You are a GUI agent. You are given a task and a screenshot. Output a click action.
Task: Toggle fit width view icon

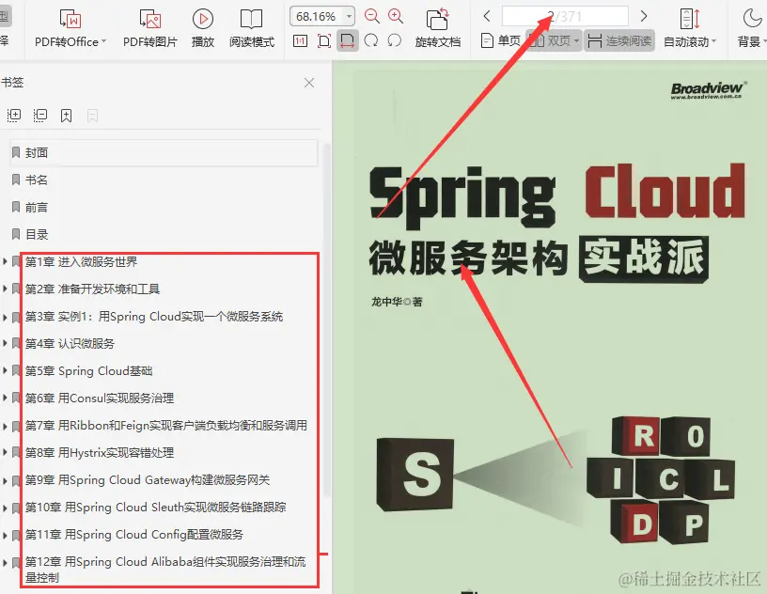(347, 41)
